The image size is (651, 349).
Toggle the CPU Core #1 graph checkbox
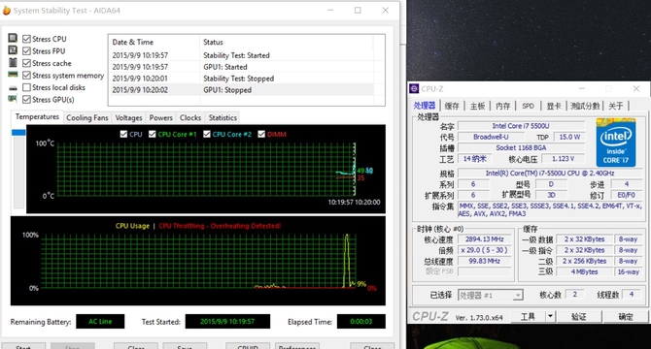tap(152, 134)
